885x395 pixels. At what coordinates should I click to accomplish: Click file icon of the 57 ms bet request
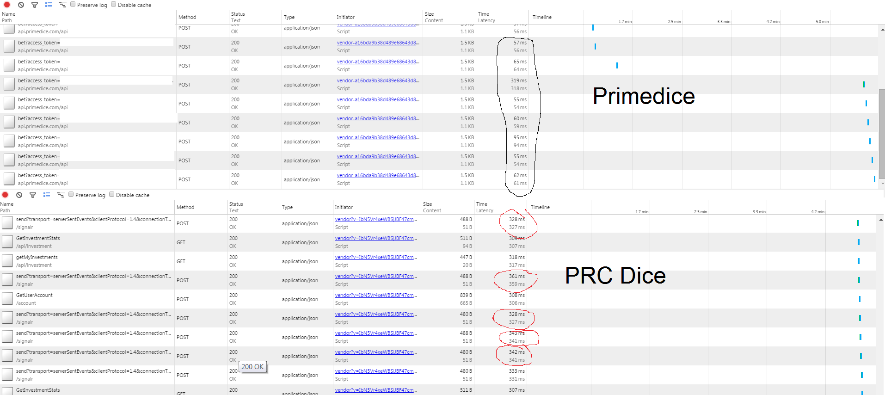point(9,46)
